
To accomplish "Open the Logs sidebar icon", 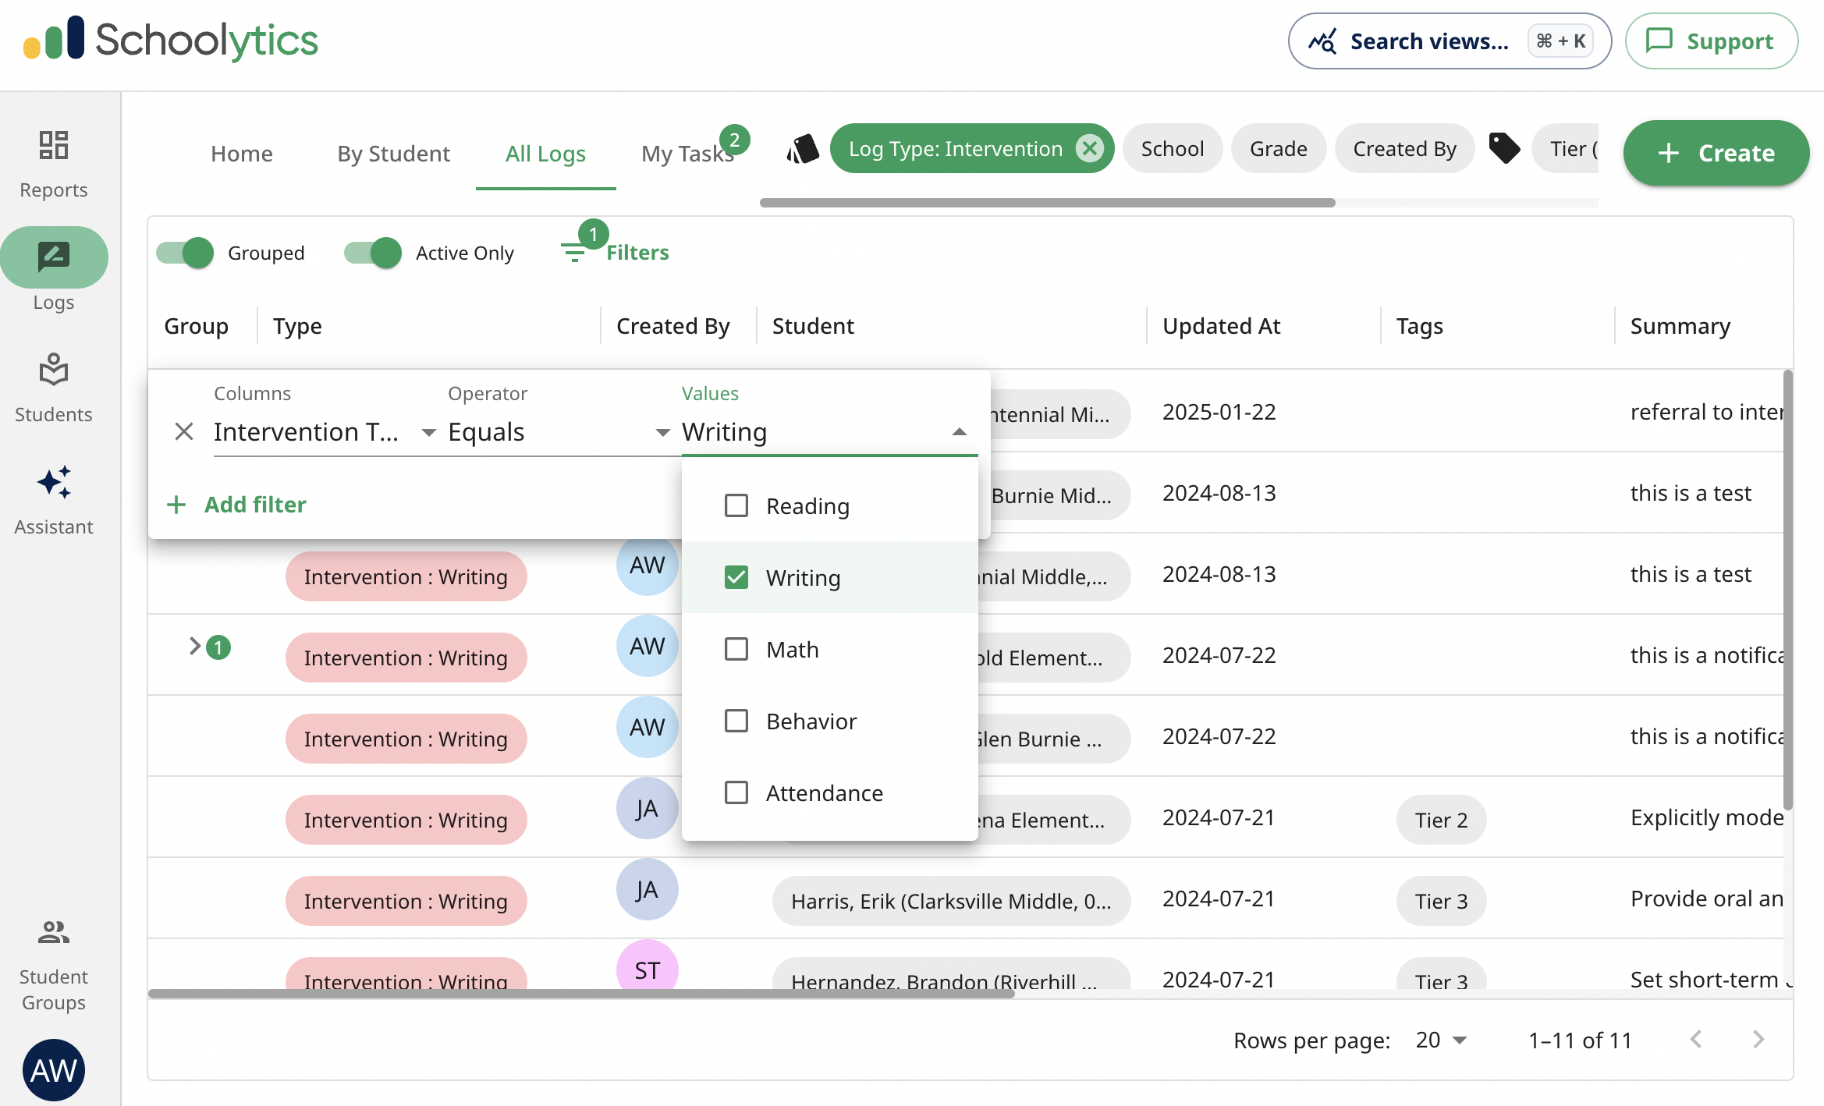I will 54,257.
